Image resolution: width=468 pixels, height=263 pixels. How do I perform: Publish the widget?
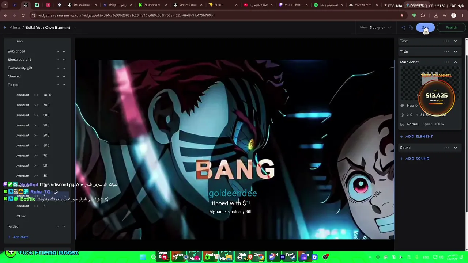coord(451,28)
